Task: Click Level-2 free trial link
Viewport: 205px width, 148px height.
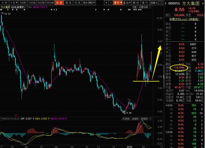Action: (184, 19)
